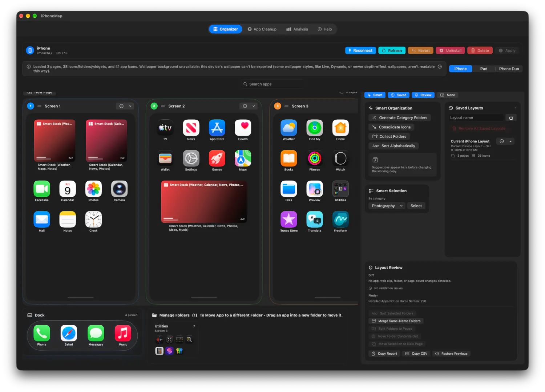This screenshot has height=392, width=545.
Task: Select the Fitness app icon
Action: (x=315, y=158)
